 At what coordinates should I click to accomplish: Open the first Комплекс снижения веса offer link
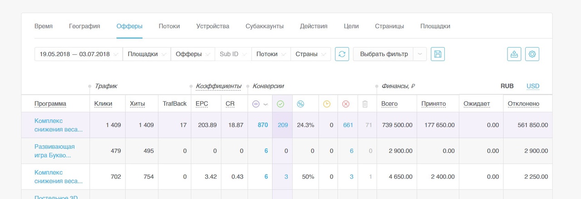pos(59,125)
